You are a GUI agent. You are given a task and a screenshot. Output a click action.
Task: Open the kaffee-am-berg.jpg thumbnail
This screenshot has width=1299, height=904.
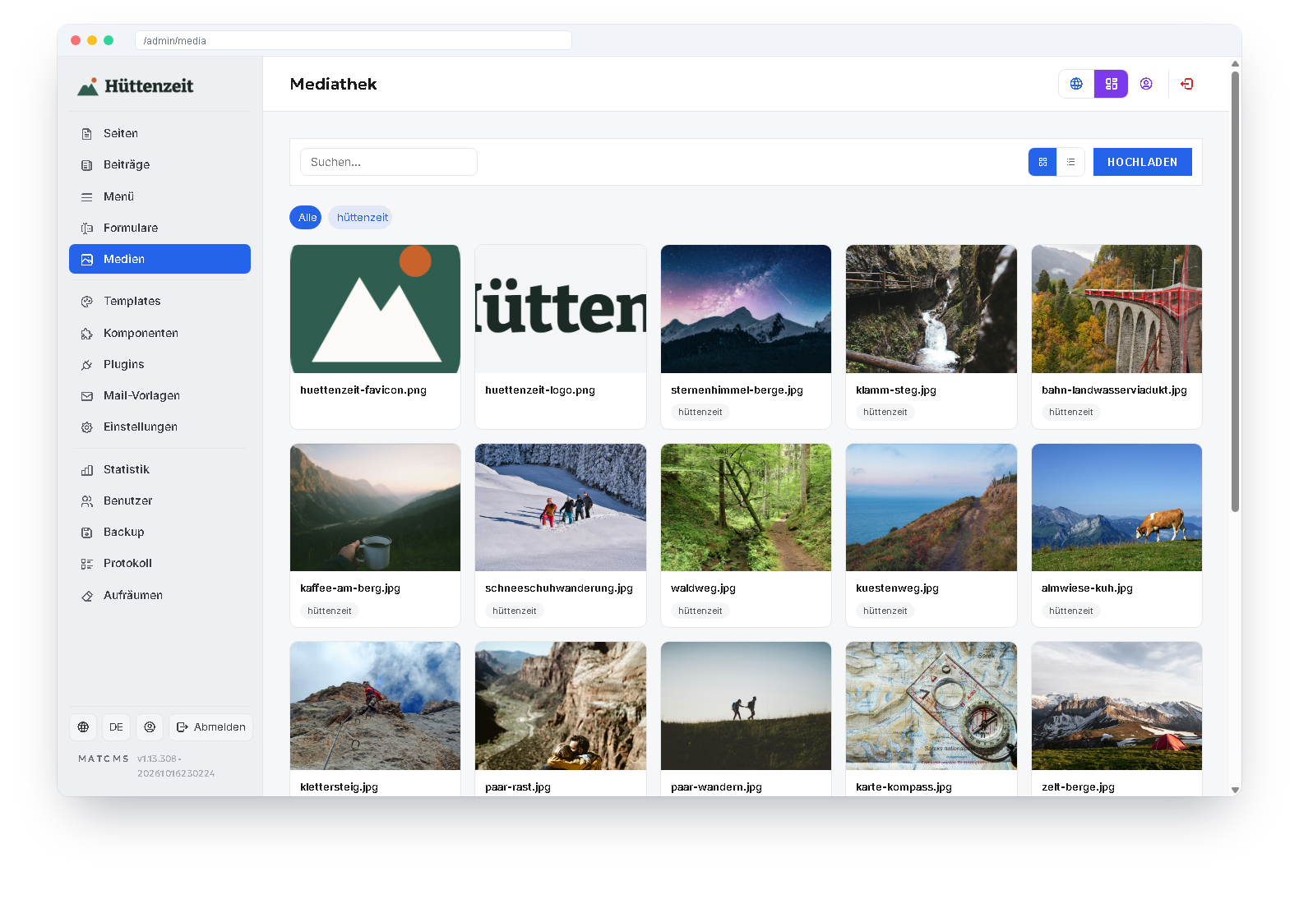point(375,508)
